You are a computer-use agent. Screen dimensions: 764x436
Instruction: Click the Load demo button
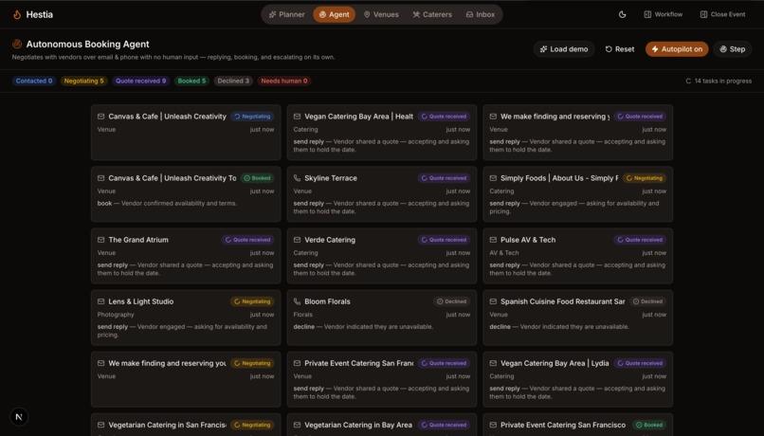coord(564,49)
